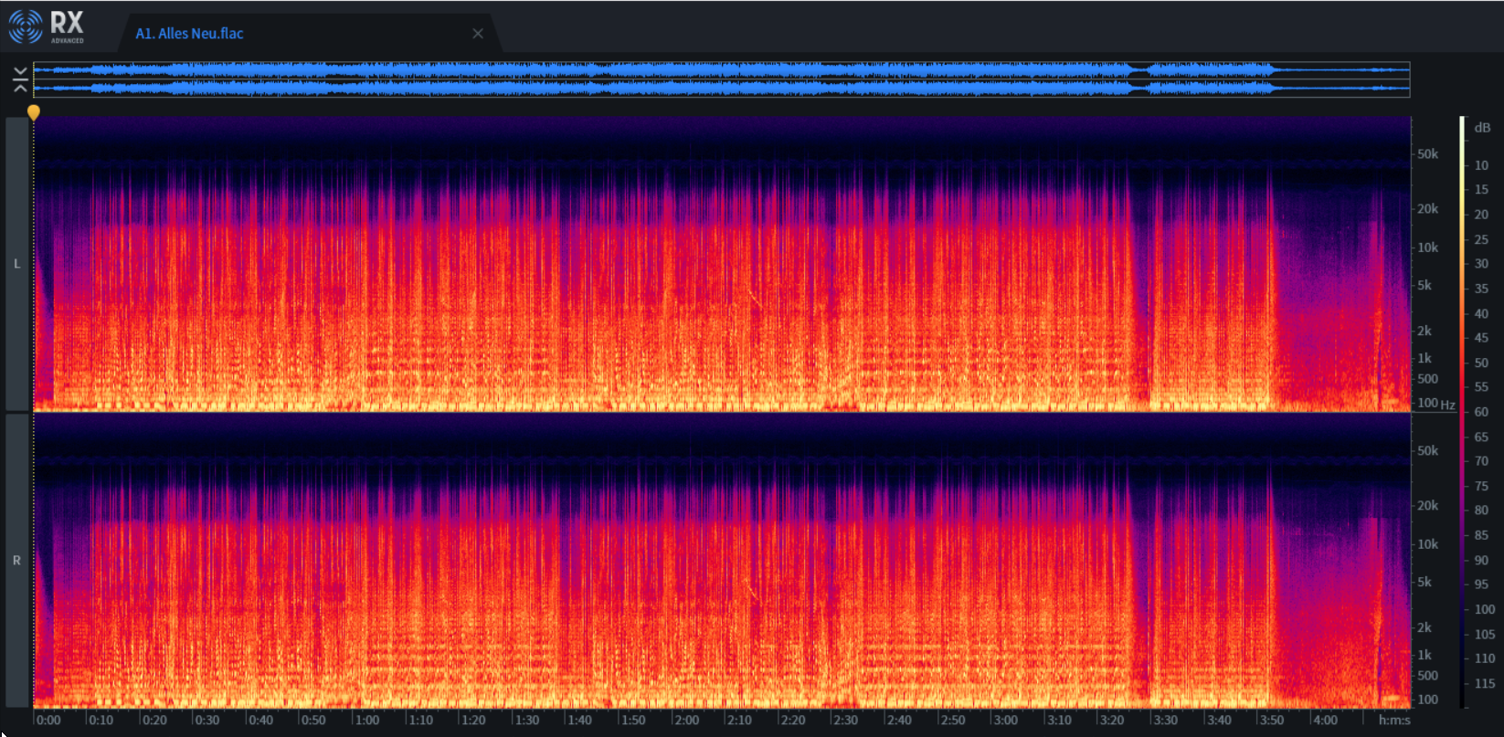Click the 2:00 mark on the time ruler

coord(685,720)
